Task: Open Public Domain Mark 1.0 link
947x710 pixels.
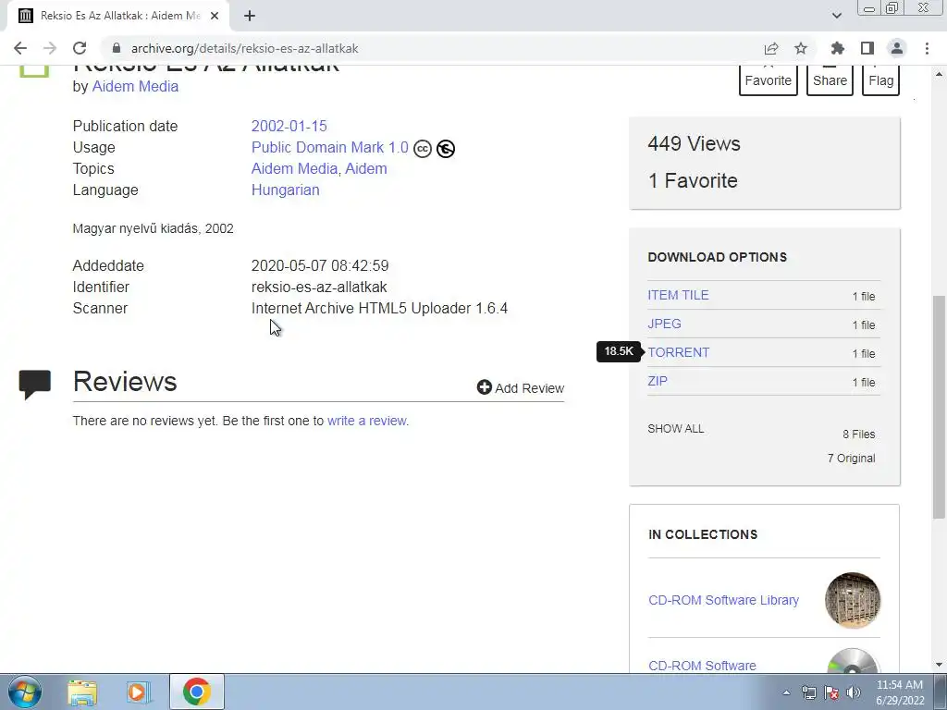Action: (x=330, y=147)
